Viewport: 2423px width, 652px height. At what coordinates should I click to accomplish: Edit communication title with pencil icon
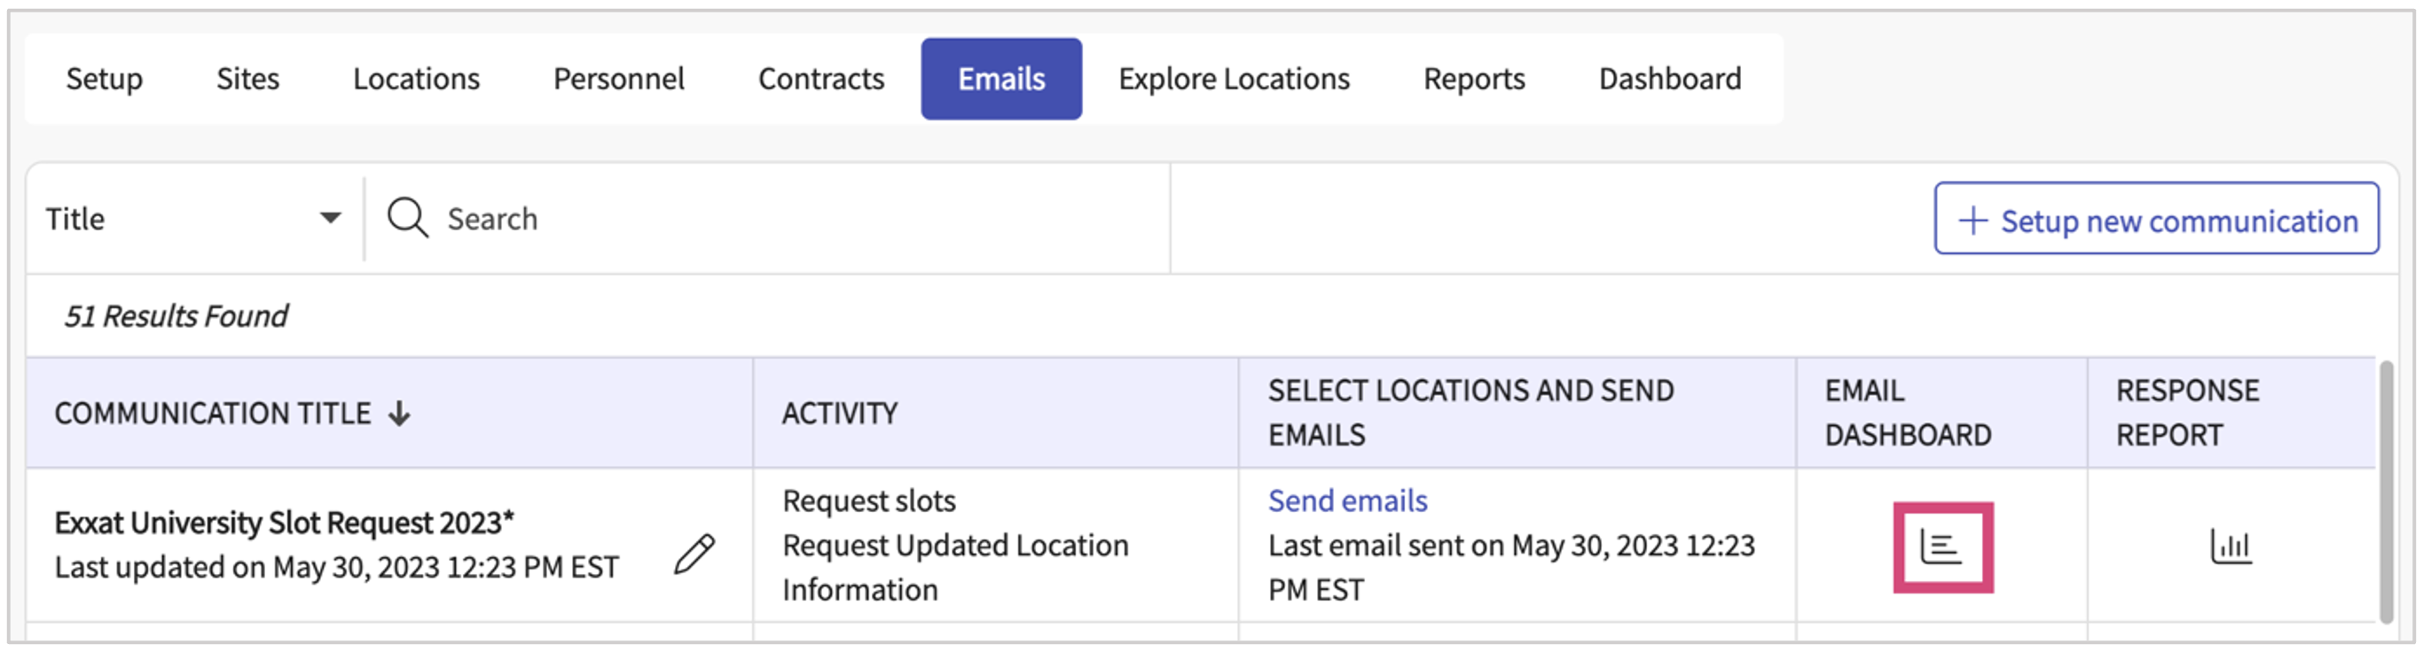[694, 554]
